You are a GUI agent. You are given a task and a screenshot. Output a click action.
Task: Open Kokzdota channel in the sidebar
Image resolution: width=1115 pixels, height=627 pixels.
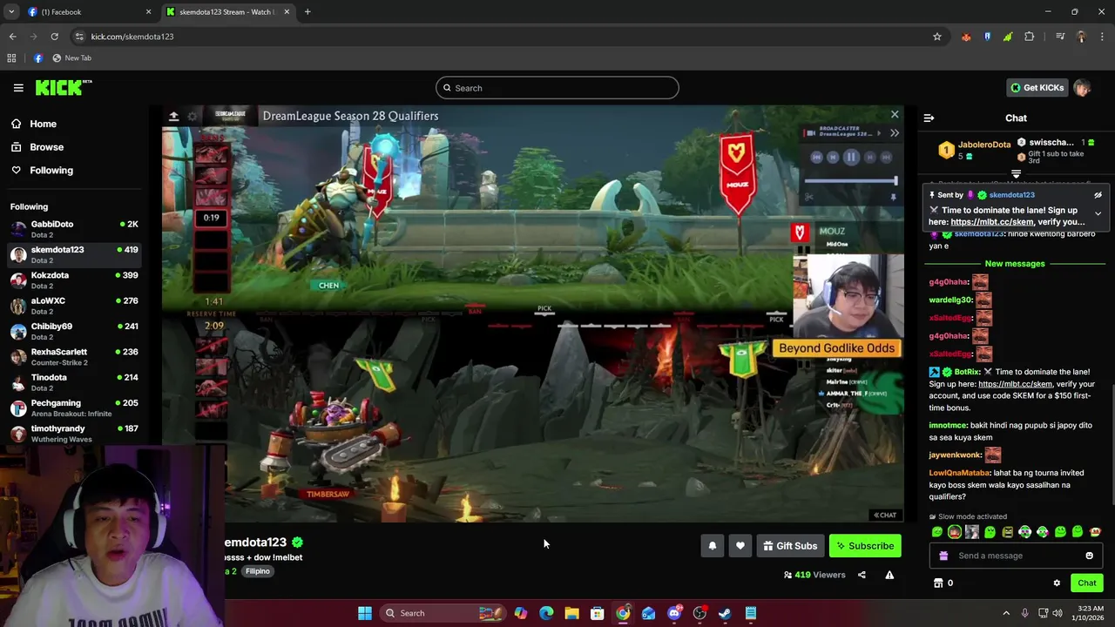74,280
